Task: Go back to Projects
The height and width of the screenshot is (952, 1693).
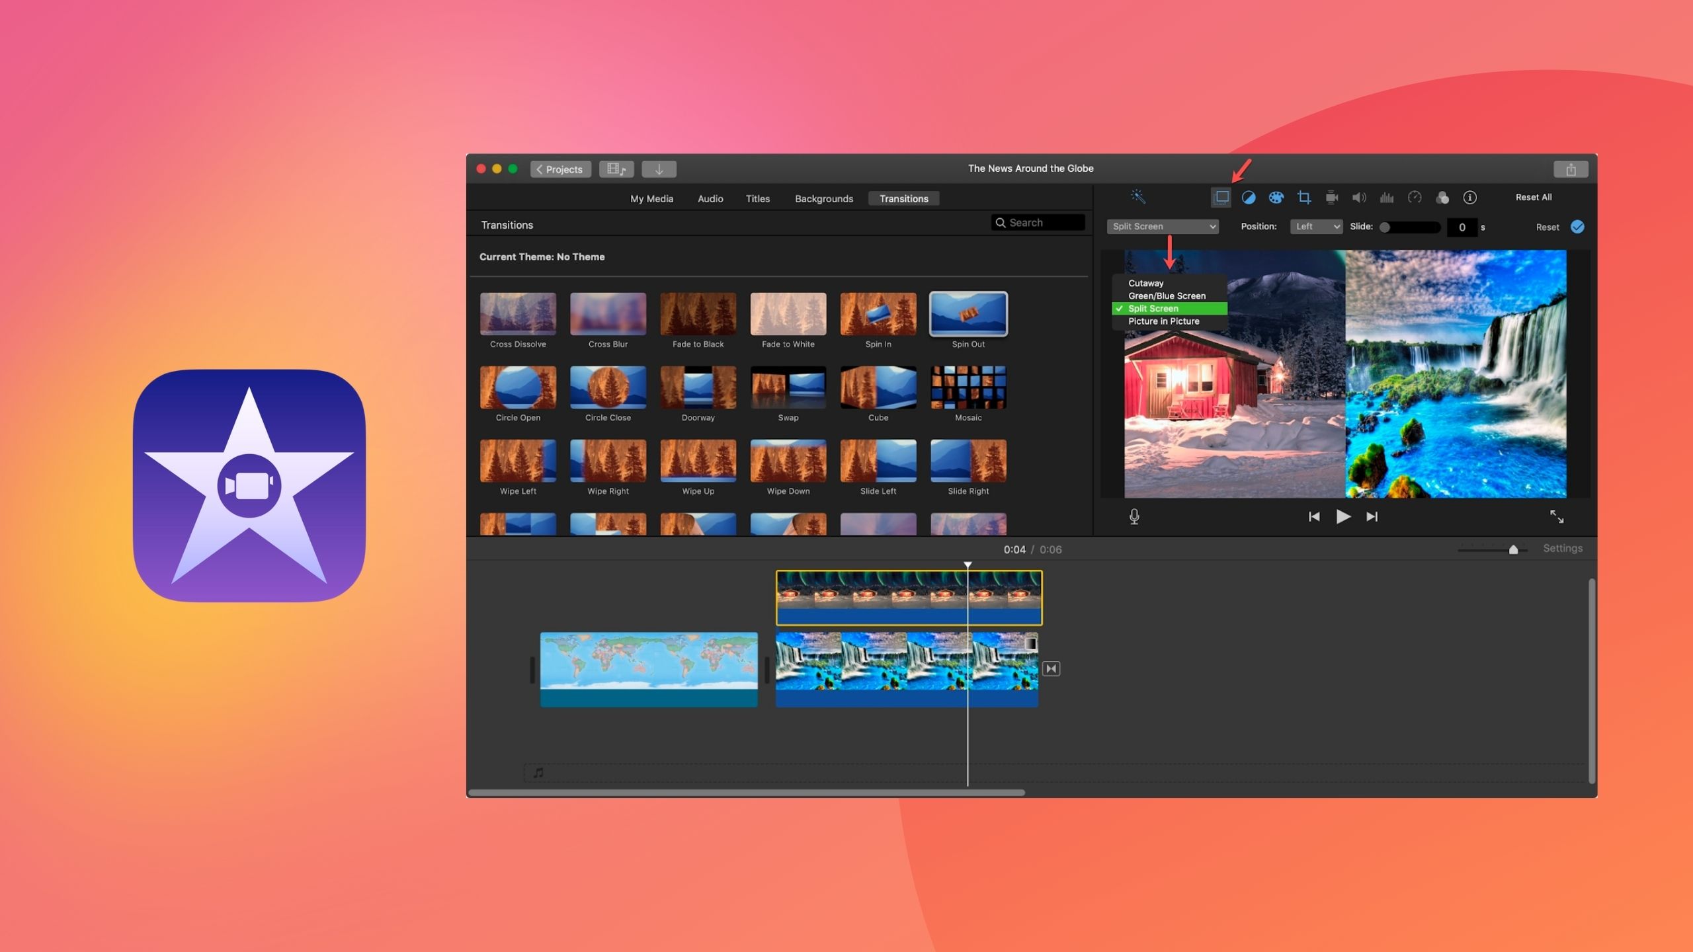Action: tap(560, 169)
